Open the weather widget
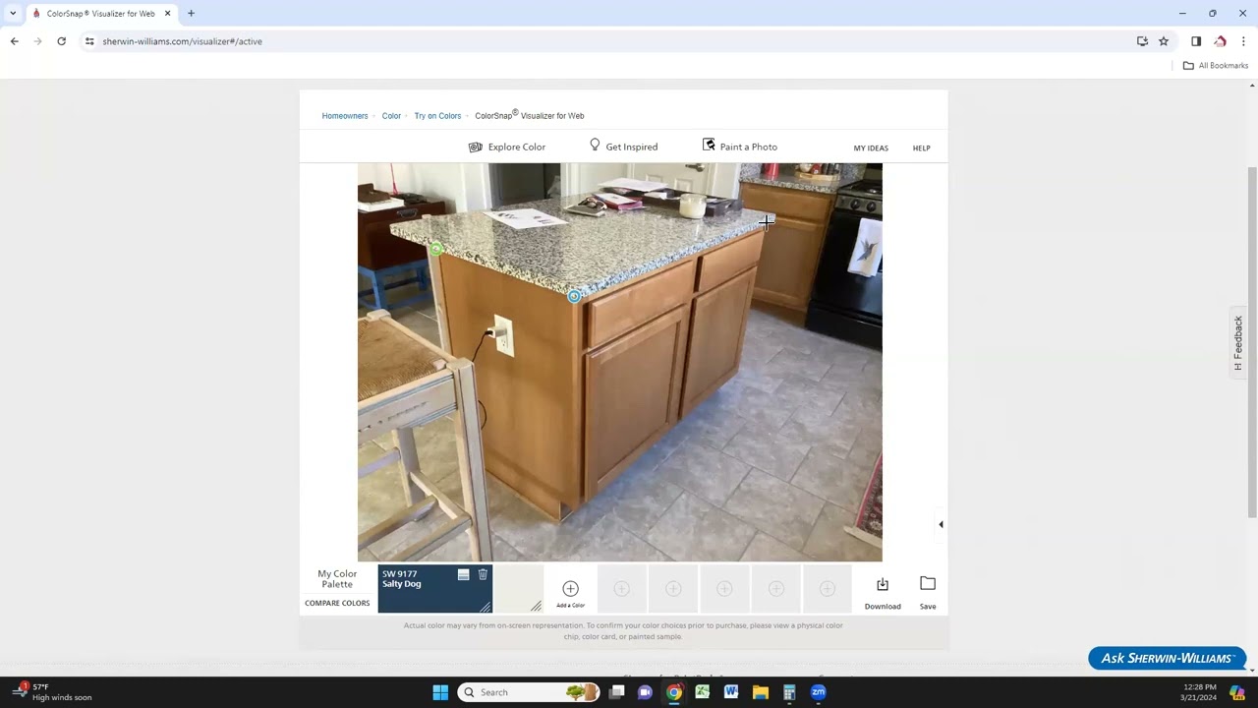This screenshot has width=1258, height=708. point(52,692)
